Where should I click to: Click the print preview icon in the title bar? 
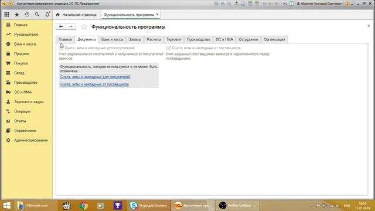[229, 4]
